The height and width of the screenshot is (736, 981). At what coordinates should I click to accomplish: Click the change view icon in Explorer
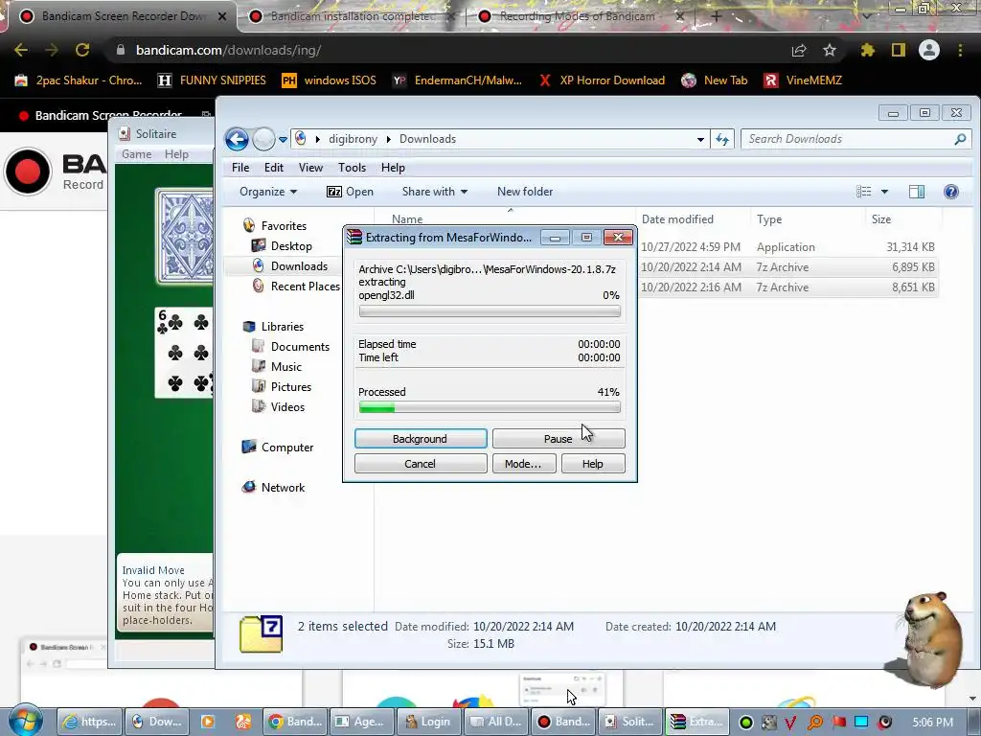click(864, 192)
